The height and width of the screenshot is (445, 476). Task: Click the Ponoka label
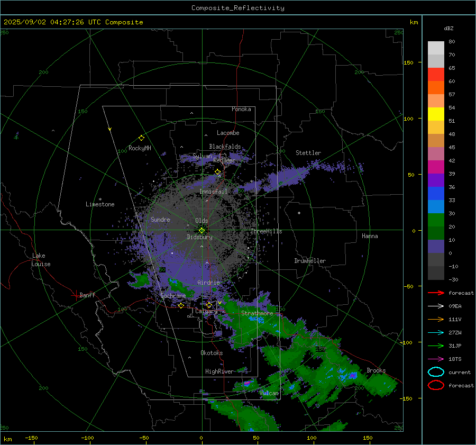click(241, 109)
